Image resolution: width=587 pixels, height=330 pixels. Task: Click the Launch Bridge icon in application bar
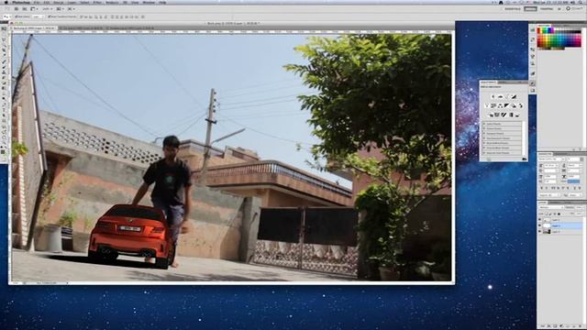tap(17, 9)
